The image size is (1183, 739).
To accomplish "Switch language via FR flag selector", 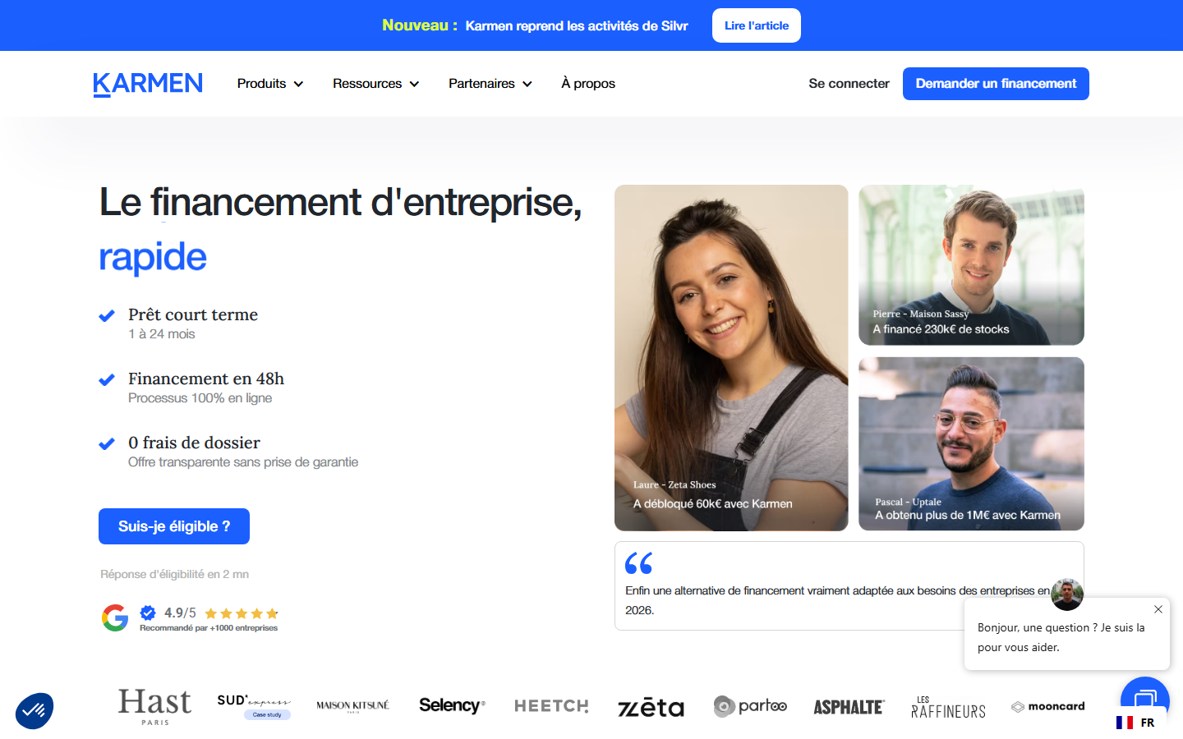I will click(1135, 723).
